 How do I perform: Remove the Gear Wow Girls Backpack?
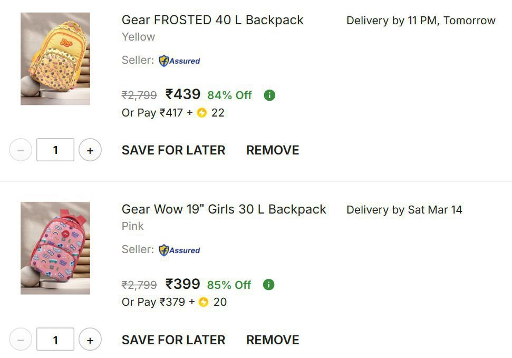[x=273, y=340]
